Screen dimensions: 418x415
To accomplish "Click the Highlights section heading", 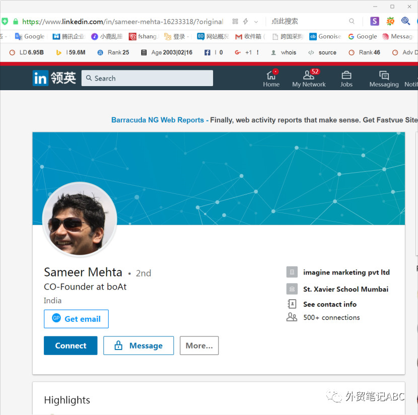I will click(x=67, y=400).
